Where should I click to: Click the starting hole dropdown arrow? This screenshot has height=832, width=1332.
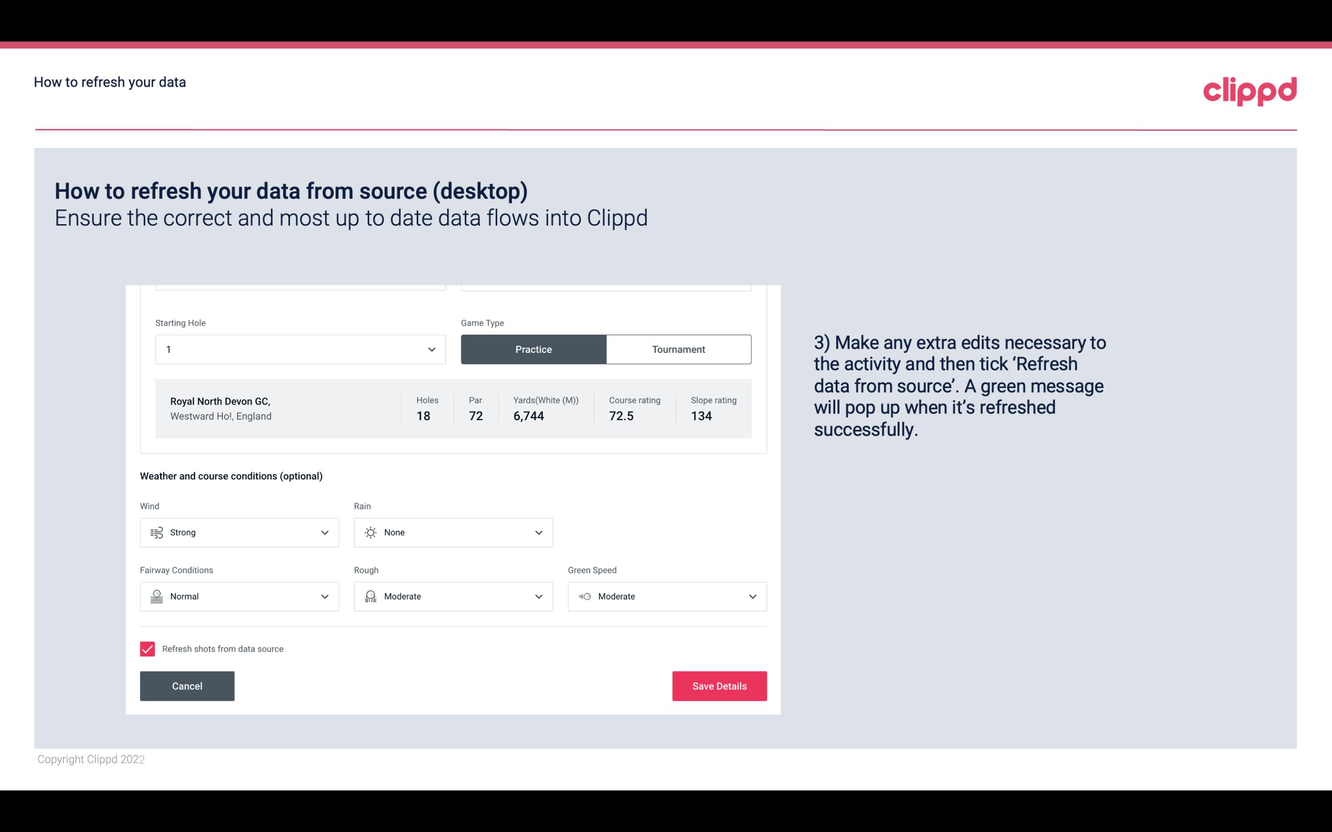click(x=431, y=349)
